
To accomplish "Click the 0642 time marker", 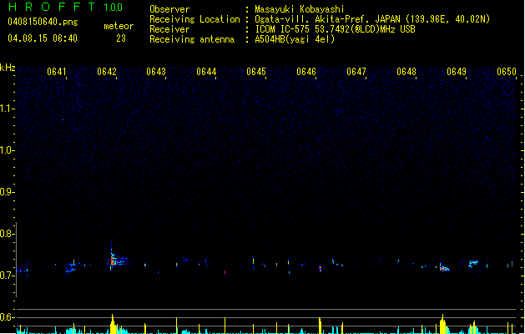I will (107, 72).
